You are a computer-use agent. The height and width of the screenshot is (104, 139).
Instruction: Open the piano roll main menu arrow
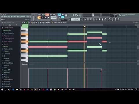[22, 23]
